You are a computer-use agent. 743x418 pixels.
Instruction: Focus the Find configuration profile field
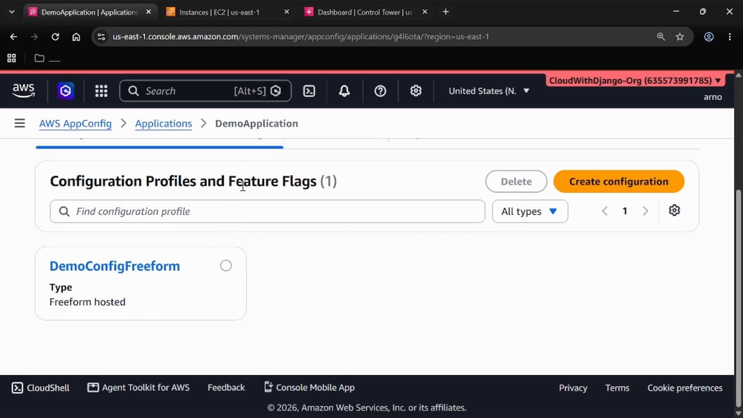267,211
